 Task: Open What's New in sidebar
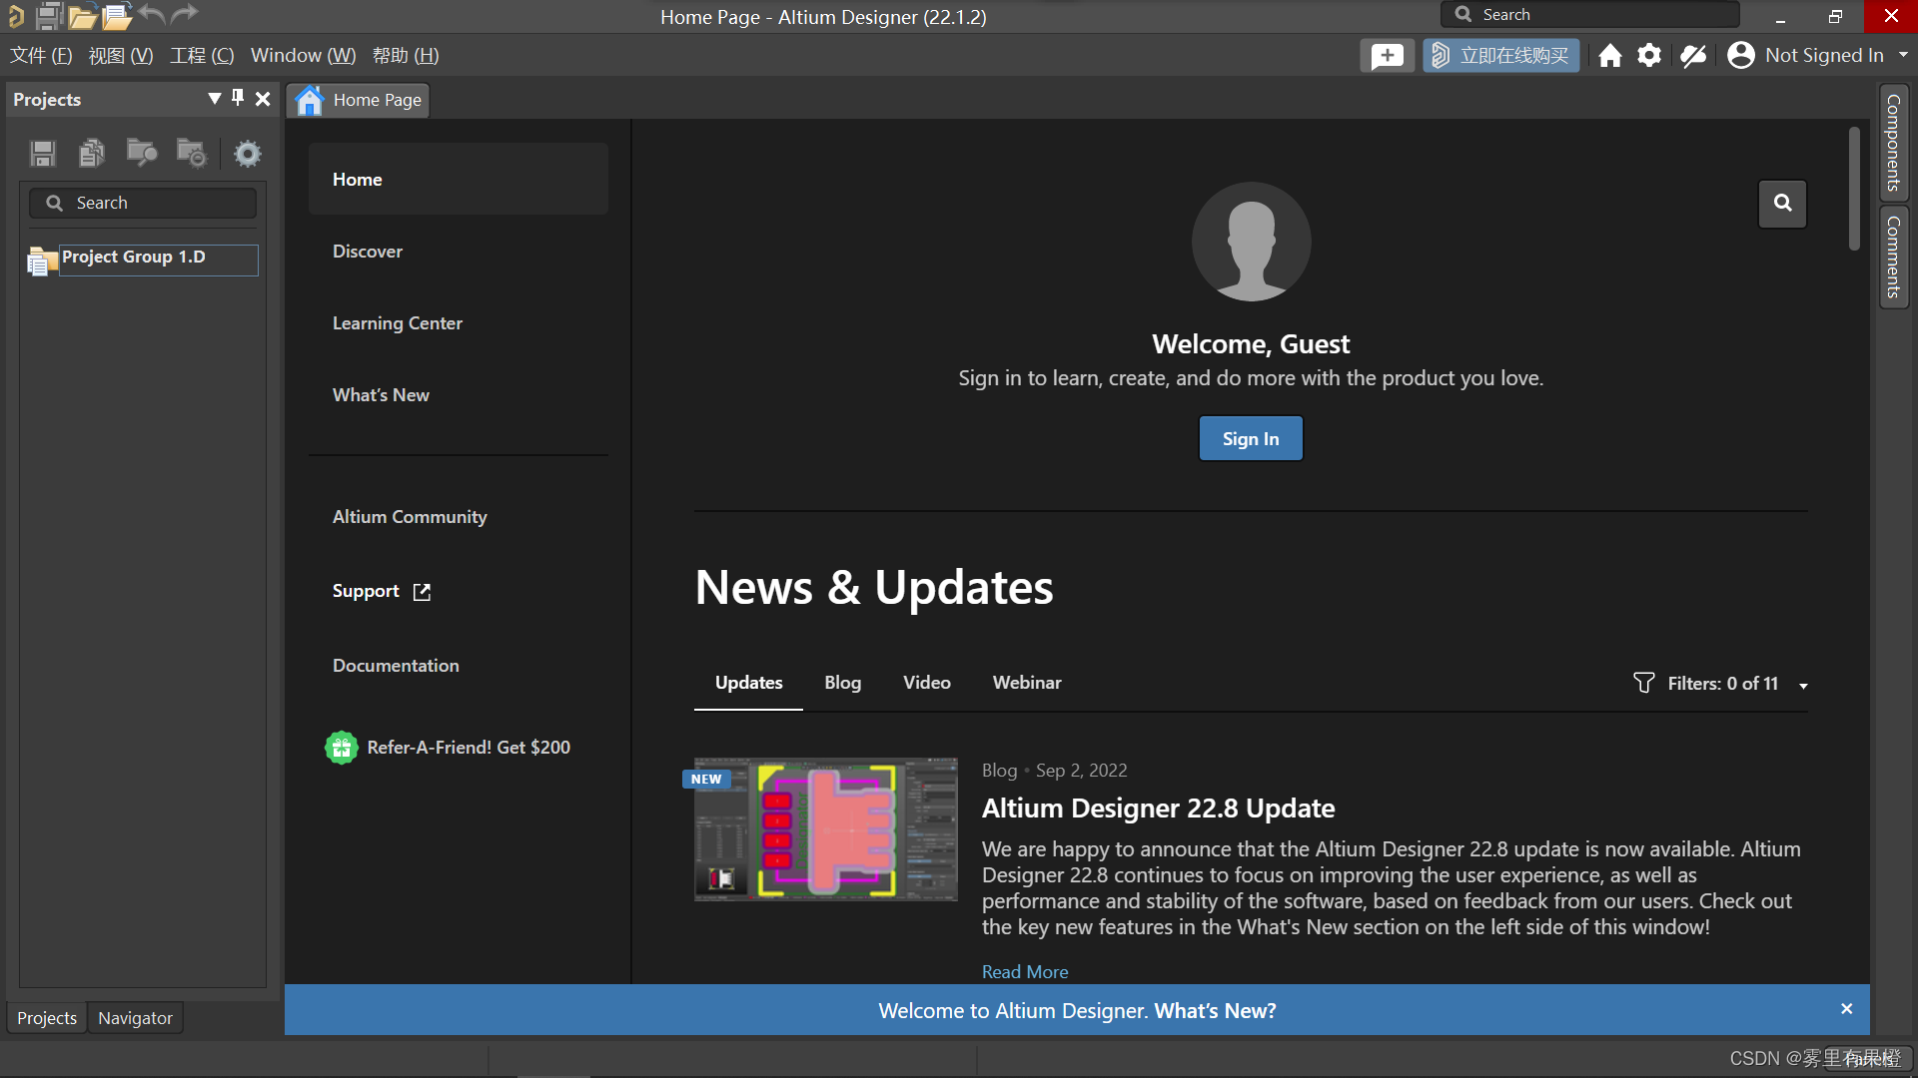381,395
